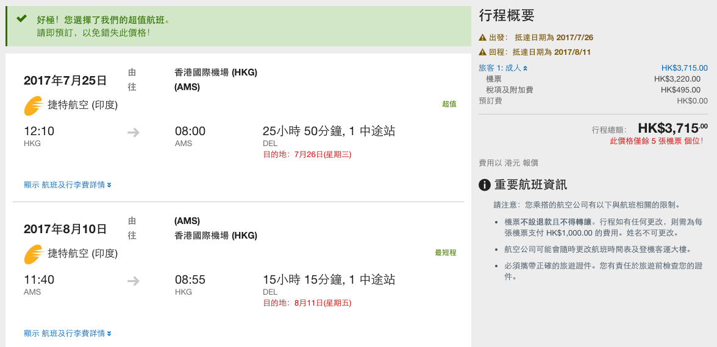
Task: Click the 2017年8月10日 return date heading
Action: 65,229
